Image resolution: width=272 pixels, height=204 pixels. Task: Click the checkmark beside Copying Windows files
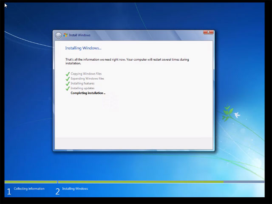68,74
